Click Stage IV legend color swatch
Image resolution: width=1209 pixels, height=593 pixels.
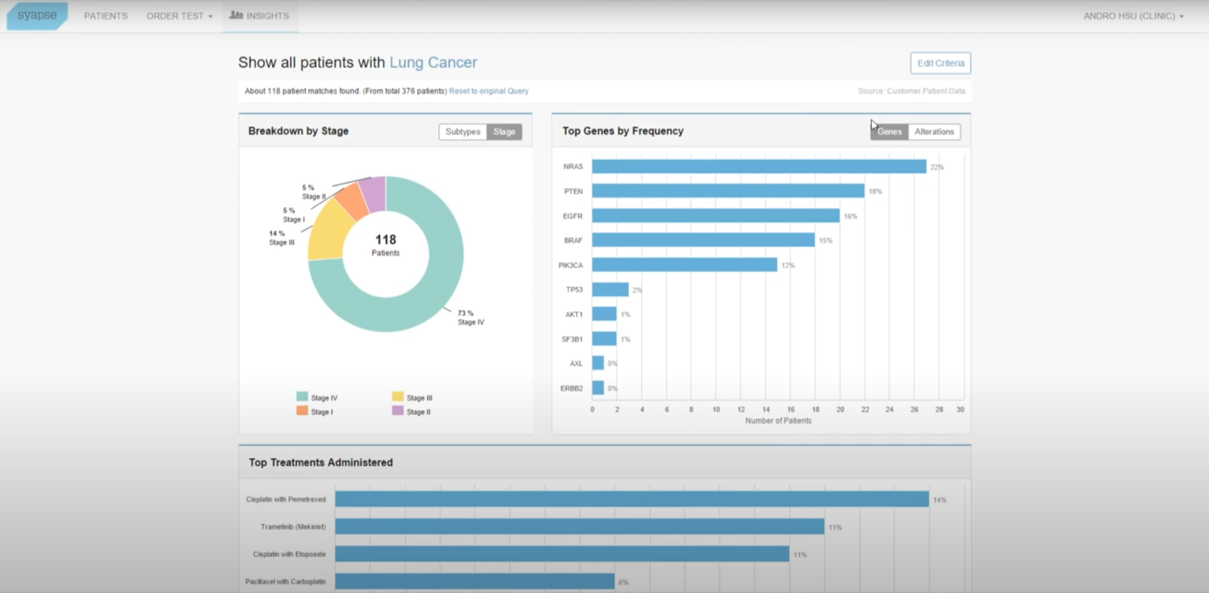(x=302, y=397)
